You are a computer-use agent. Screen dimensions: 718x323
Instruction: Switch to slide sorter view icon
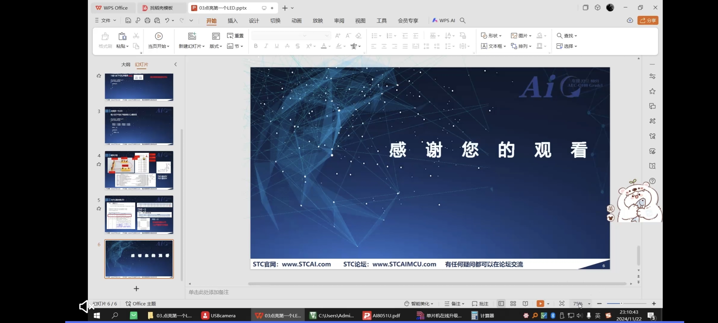coord(513,304)
